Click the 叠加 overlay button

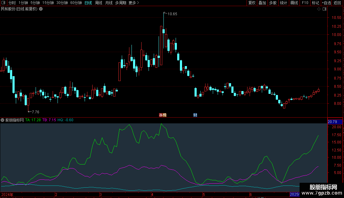coord(262,3)
